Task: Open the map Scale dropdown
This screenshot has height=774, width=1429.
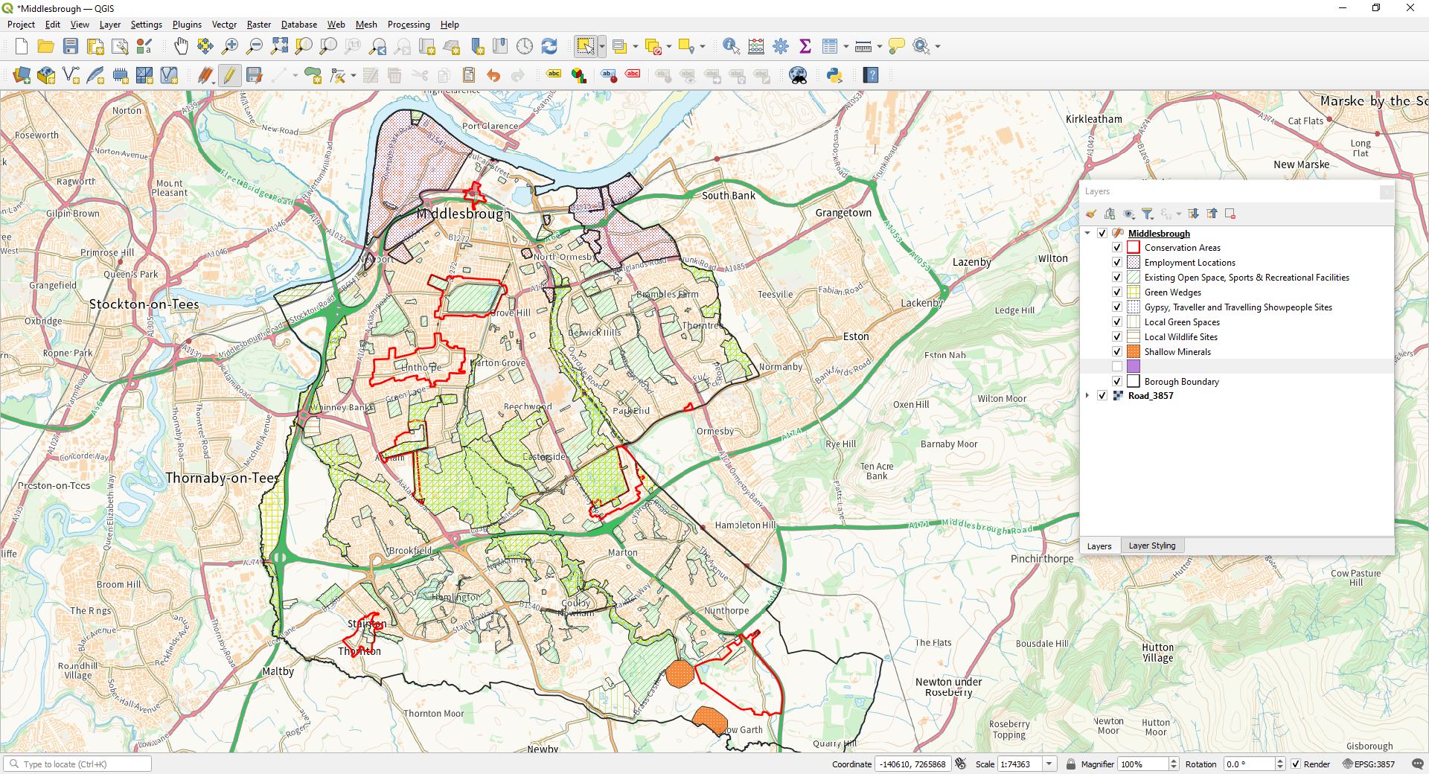Action: click(1049, 764)
